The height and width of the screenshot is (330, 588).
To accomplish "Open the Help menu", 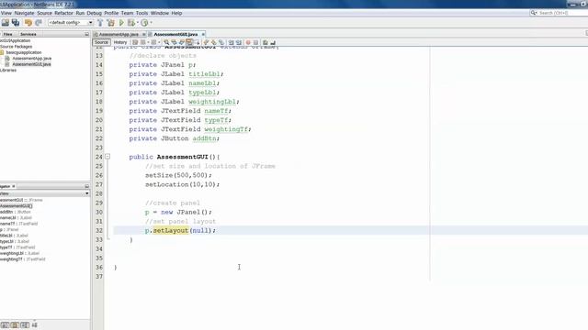I will [x=176, y=13].
